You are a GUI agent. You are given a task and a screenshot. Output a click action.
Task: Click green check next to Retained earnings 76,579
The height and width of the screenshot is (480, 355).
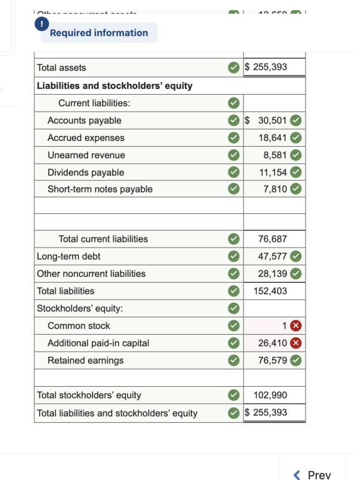point(295,360)
